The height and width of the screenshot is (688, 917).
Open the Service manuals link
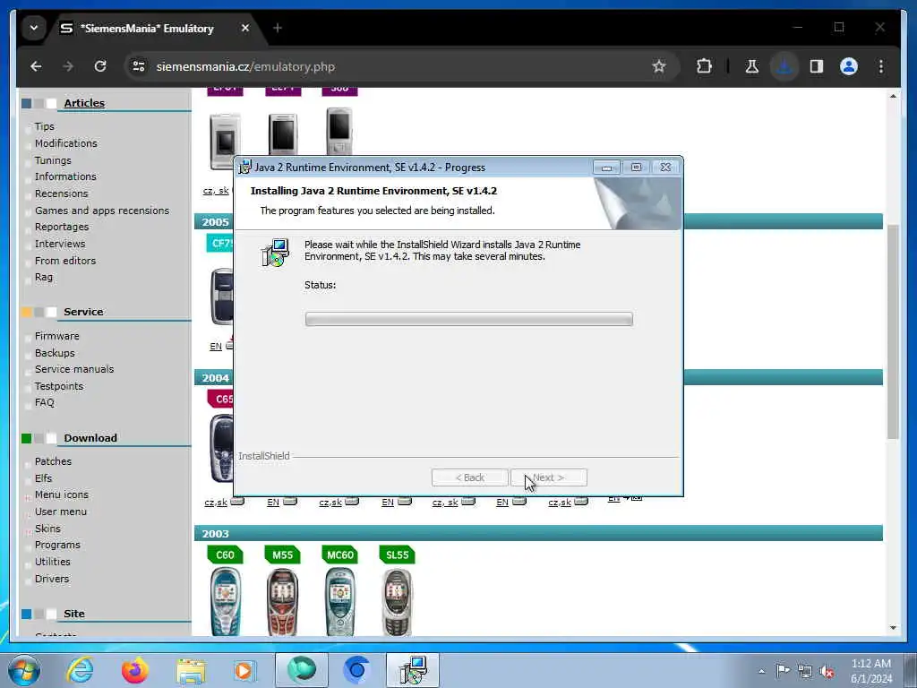[x=74, y=369]
